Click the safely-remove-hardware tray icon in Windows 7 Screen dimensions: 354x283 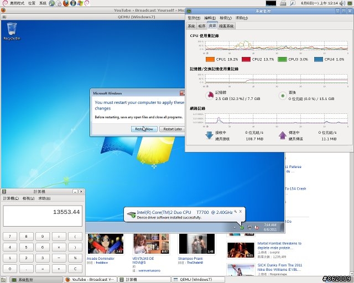click(x=242, y=228)
